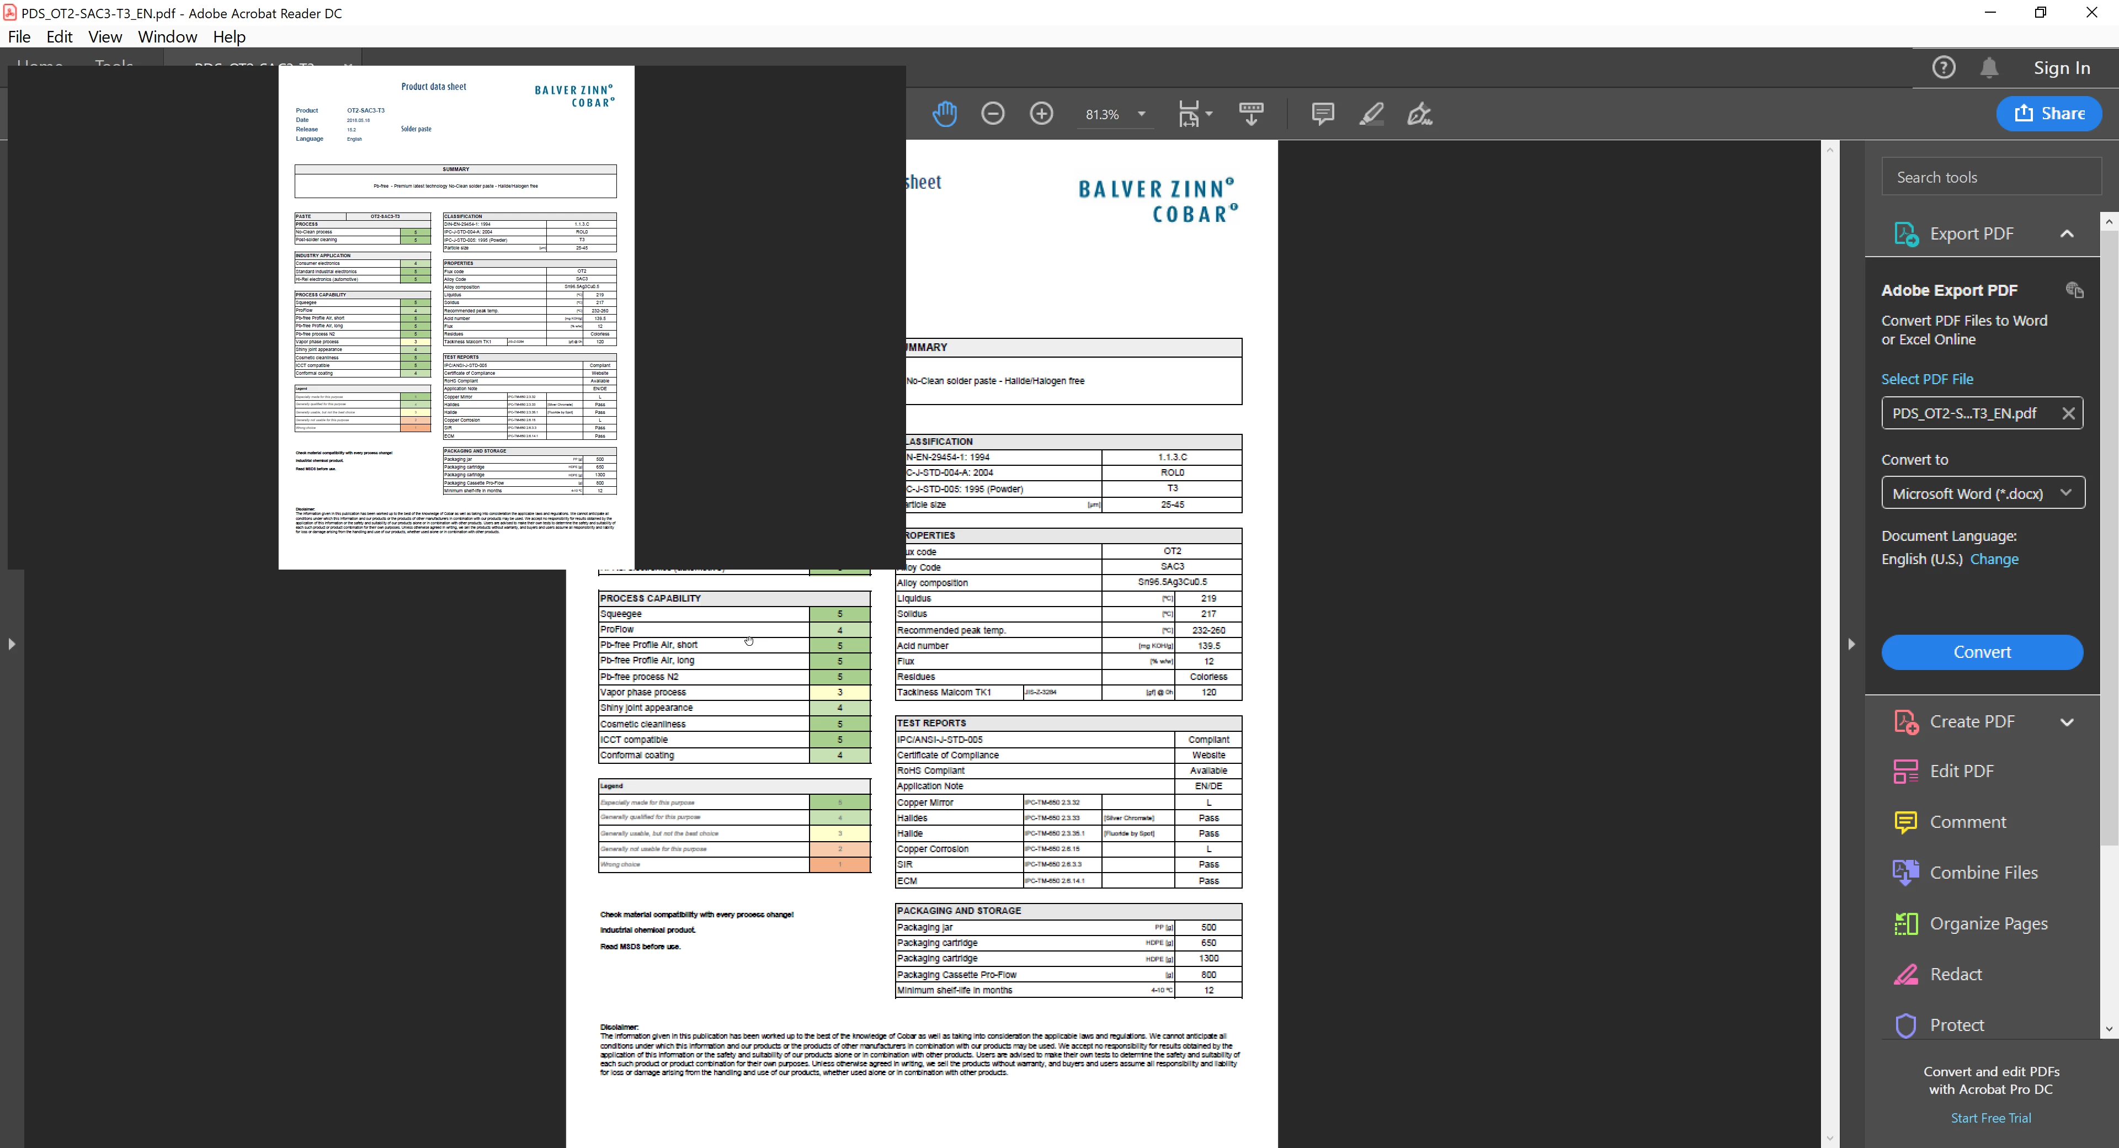Open the Edit PDF tool

coord(1961,771)
